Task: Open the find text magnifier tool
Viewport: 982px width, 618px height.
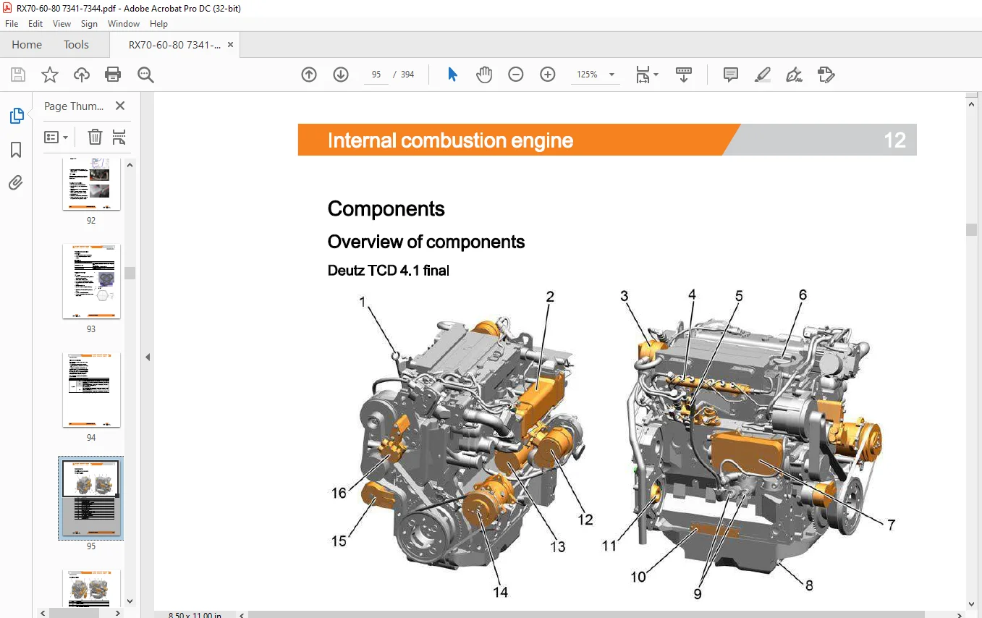Action: click(x=145, y=75)
